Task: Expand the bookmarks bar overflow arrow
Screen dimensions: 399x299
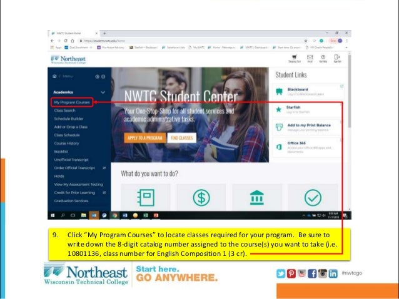Action: [x=346, y=47]
